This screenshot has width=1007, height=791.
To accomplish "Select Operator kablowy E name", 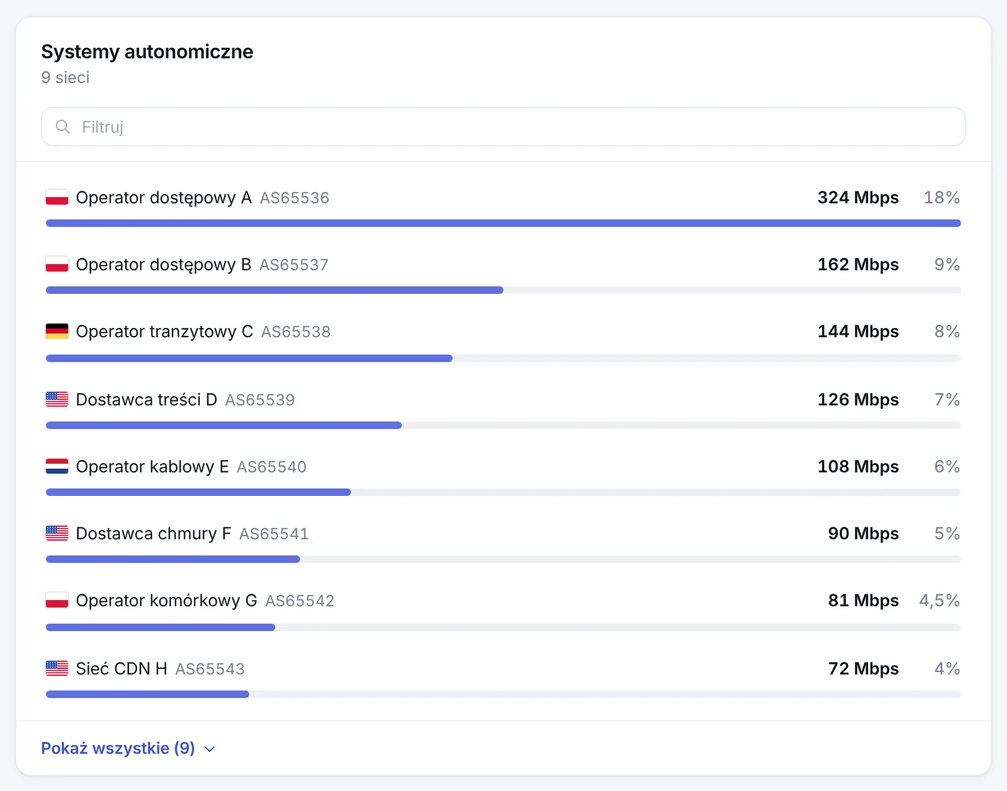I will click(152, 466).
